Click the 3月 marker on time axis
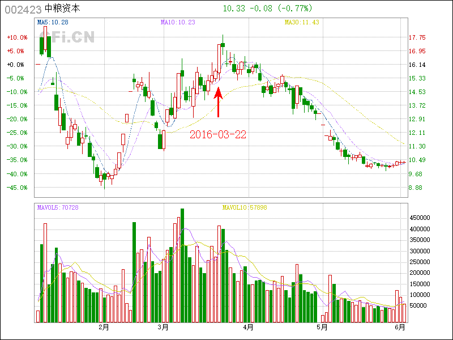 pos(163,327)
